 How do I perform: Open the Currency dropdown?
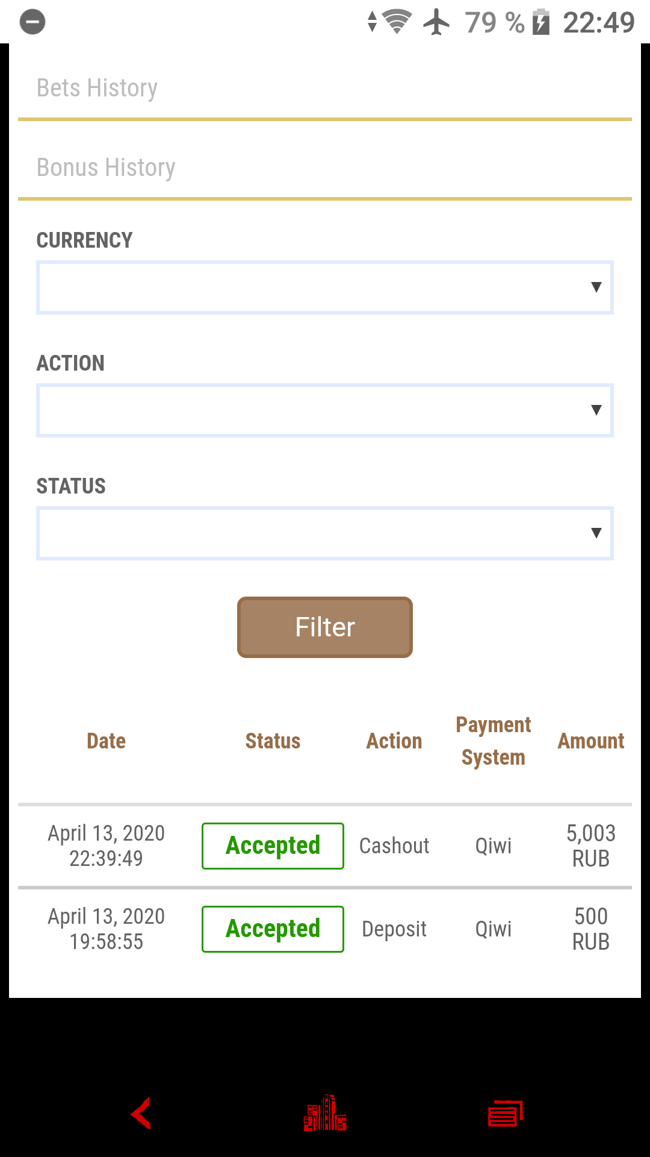[325, 287]
